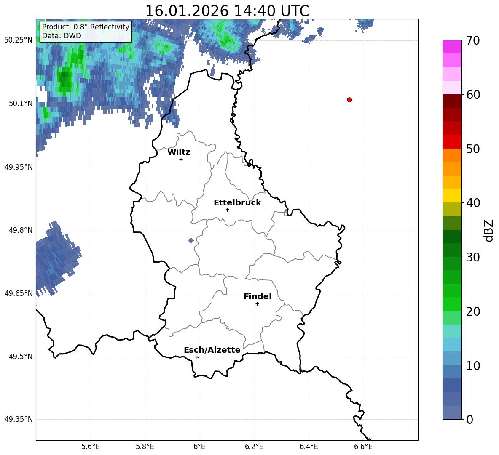Image resolution: width=499 pixels, height=455 pixels.
Task: Click the 49.35°N latitude label
Action: pyautogui.click(x=19, y=419)
